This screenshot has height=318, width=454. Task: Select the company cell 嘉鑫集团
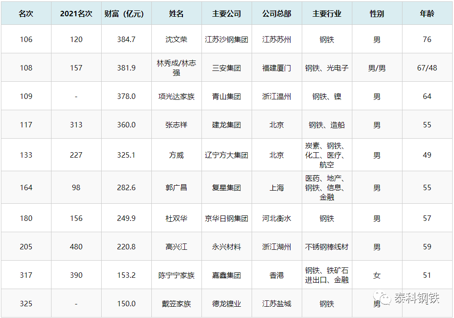pos(226,275)
